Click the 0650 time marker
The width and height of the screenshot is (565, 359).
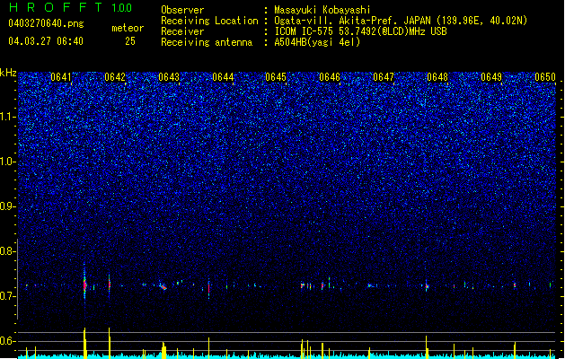click(x=545, y=77)
